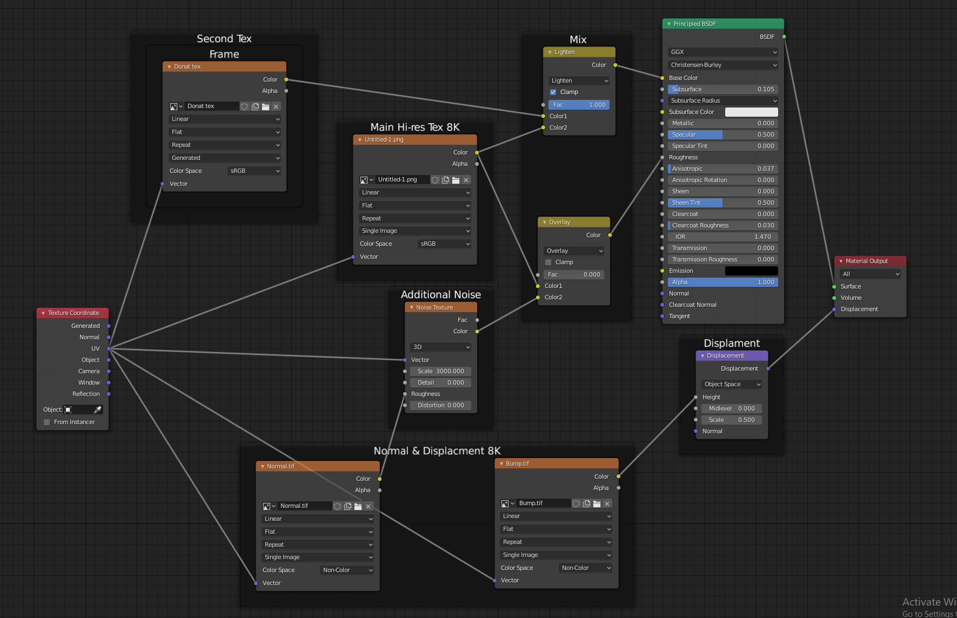The width and height of the screenshot is (957, 618).
Task: Open a file browser for Bump.tif
Action: point(597,503)
